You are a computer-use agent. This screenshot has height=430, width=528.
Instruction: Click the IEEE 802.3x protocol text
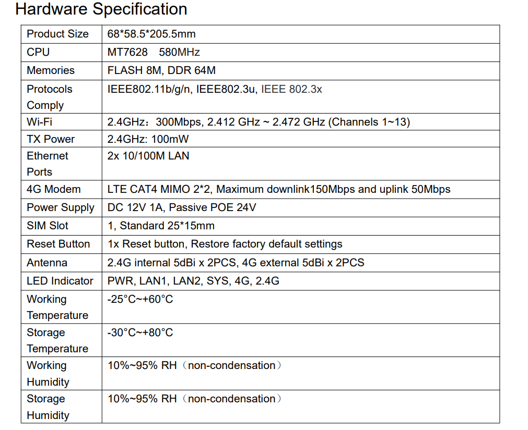pos(291,89)
